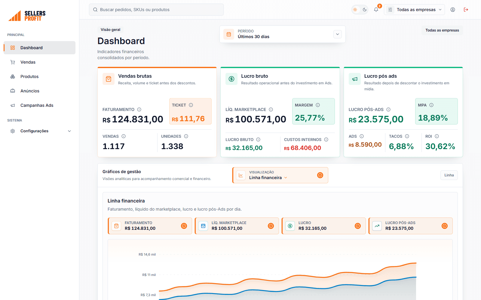The height and width of the screenshot is (300, 481).
Task: Click the 30,62% ROI value
Action: 440,146
